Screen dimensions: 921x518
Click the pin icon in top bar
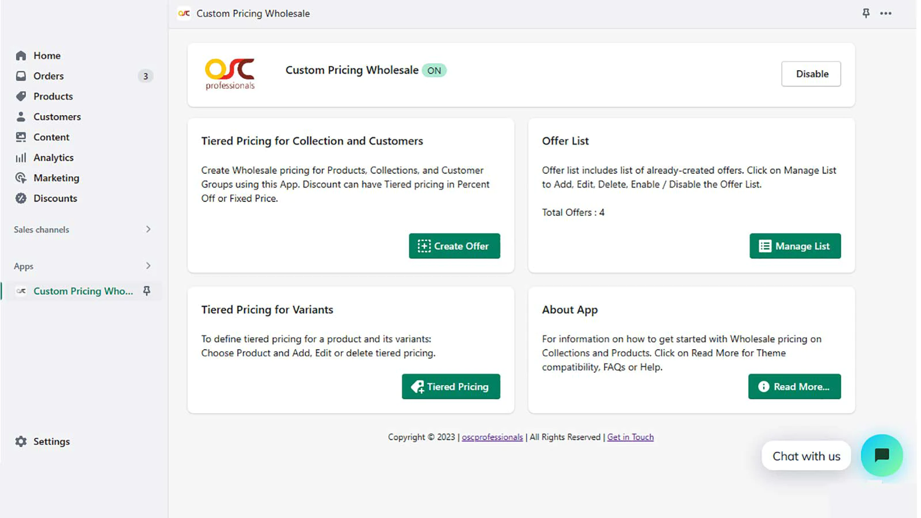(x=866, y=13)
